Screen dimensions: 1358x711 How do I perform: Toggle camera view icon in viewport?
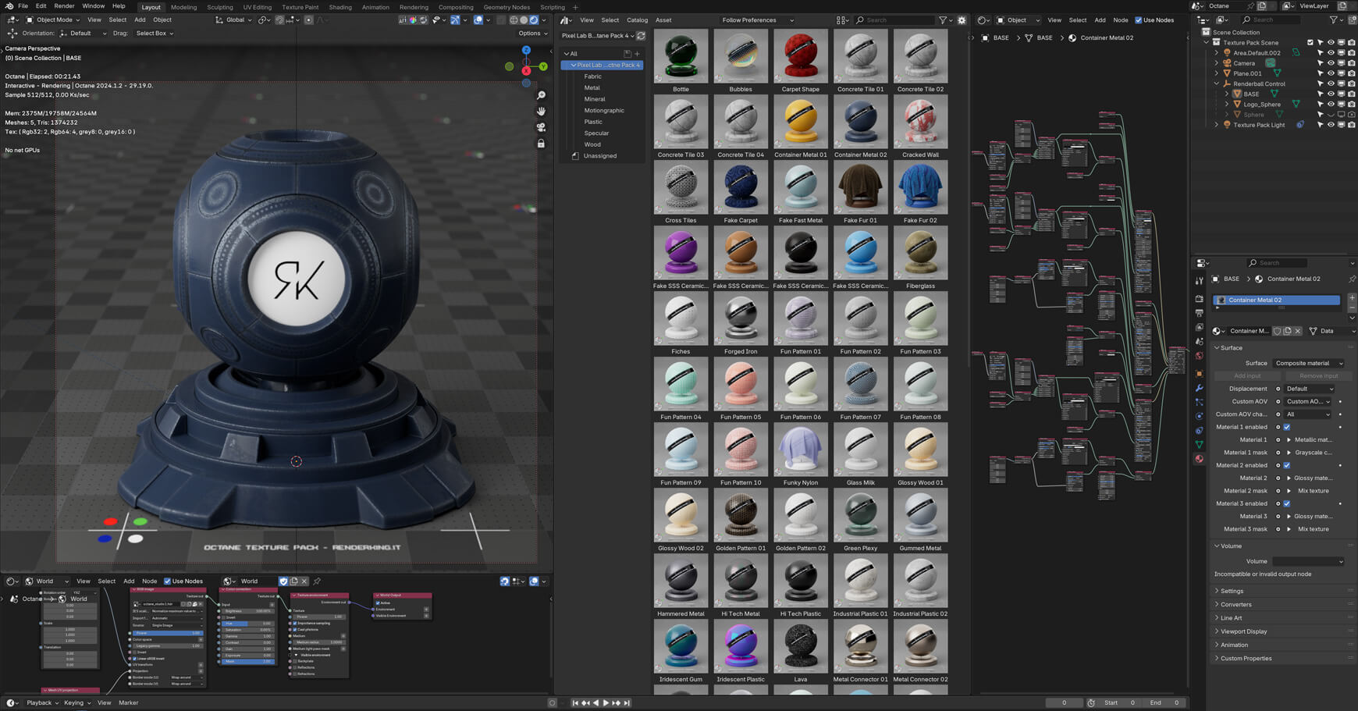click(541, 127)
